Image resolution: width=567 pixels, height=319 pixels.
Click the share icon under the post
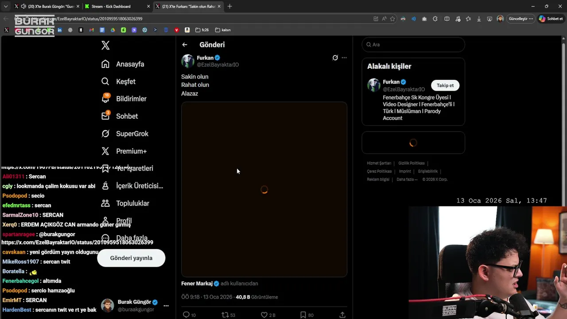click(x=342, y=315)
